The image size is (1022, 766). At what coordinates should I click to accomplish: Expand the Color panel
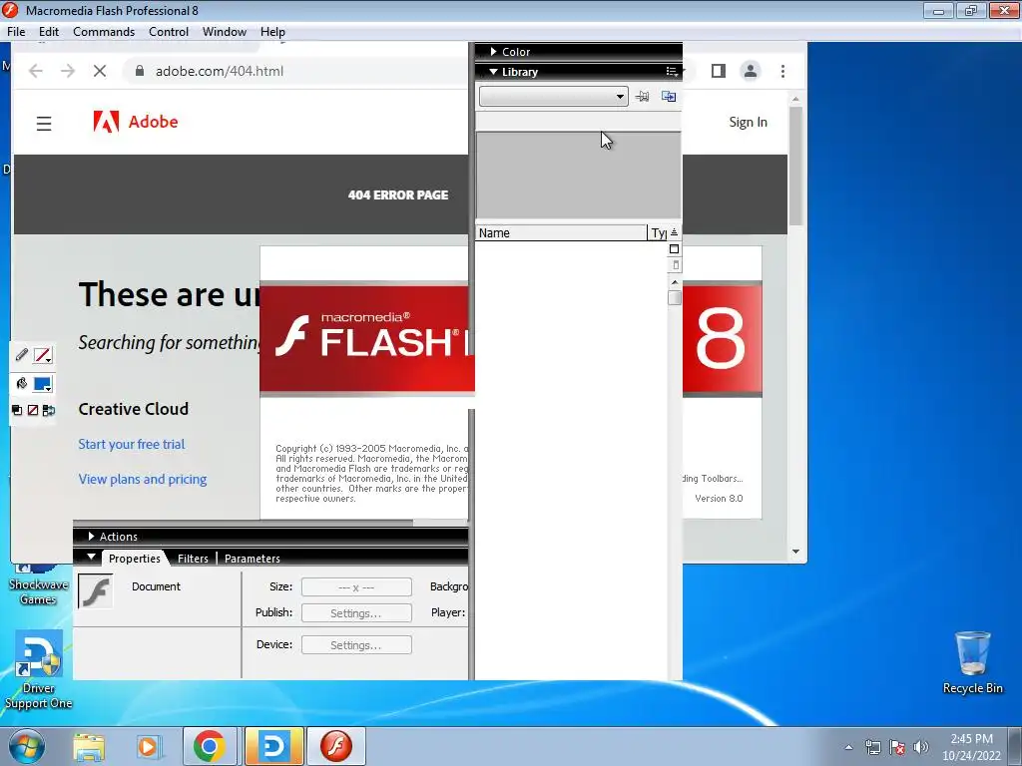click(493, 52)
